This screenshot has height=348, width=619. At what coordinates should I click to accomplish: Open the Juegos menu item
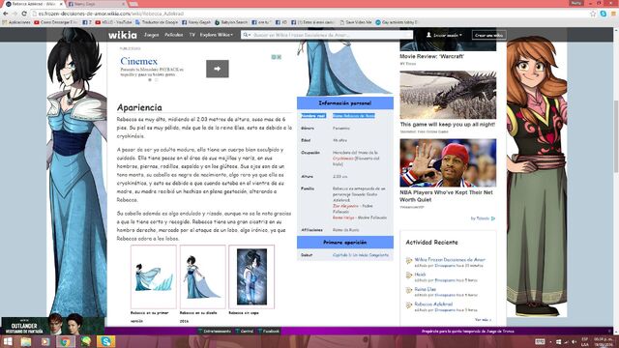tap(151, 35)
